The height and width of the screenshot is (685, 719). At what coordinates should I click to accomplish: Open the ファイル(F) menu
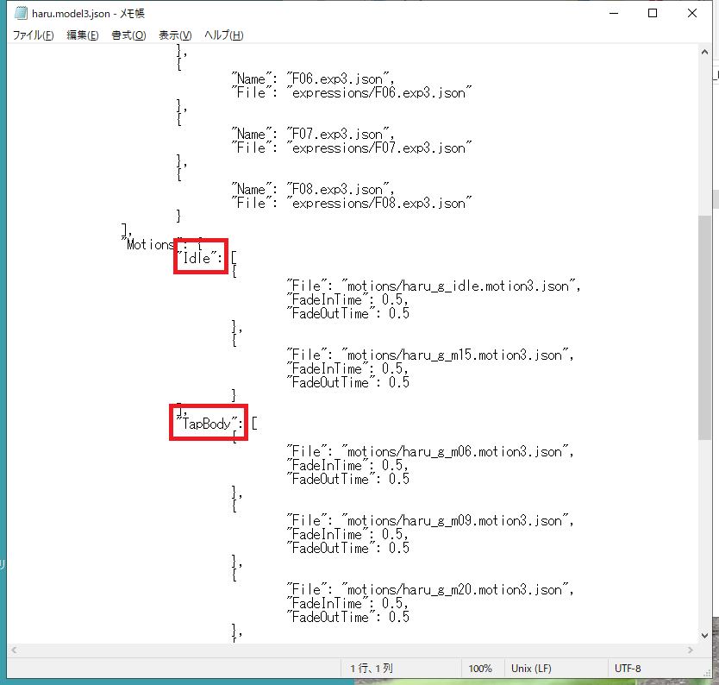point(33,35)
